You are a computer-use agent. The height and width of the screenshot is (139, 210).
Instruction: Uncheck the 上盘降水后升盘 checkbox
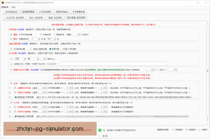[15, 88]
